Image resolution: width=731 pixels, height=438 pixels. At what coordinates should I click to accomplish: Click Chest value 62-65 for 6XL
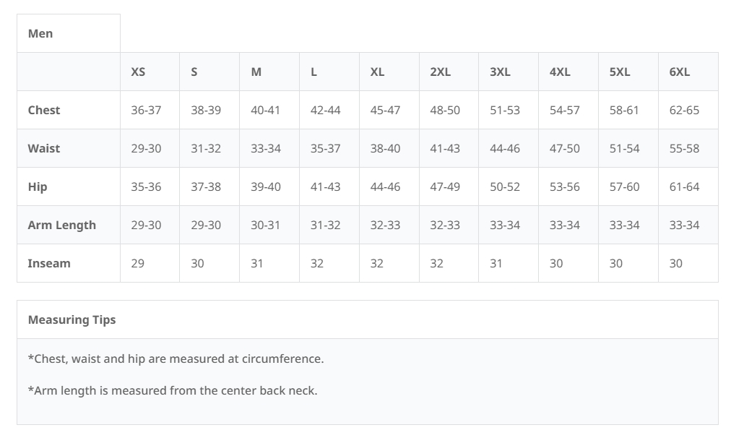684,110
